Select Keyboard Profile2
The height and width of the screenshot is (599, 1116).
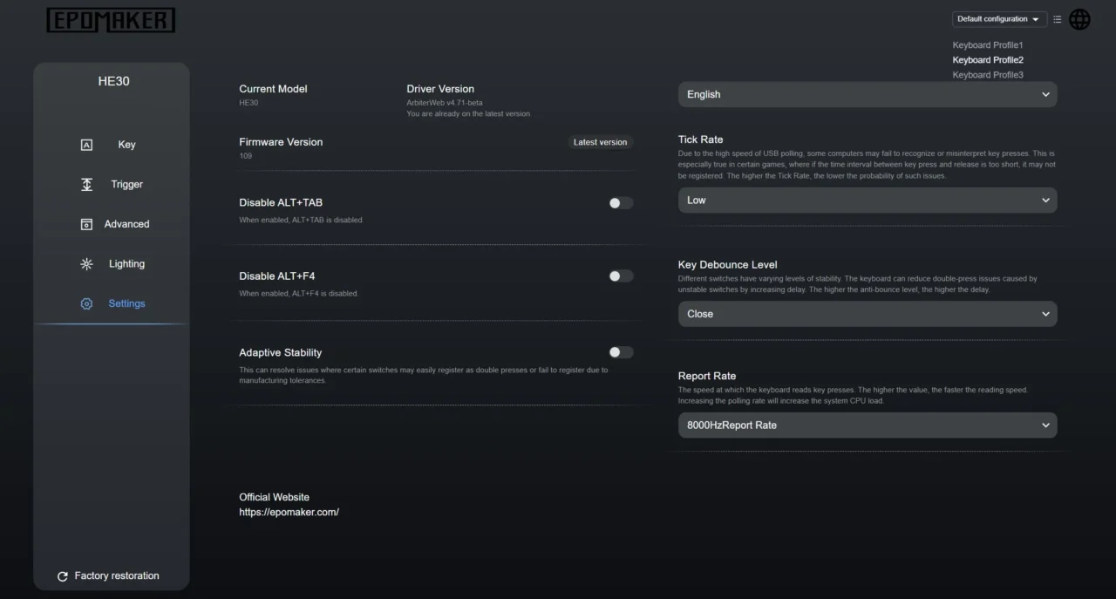click(x=988, y=60)
